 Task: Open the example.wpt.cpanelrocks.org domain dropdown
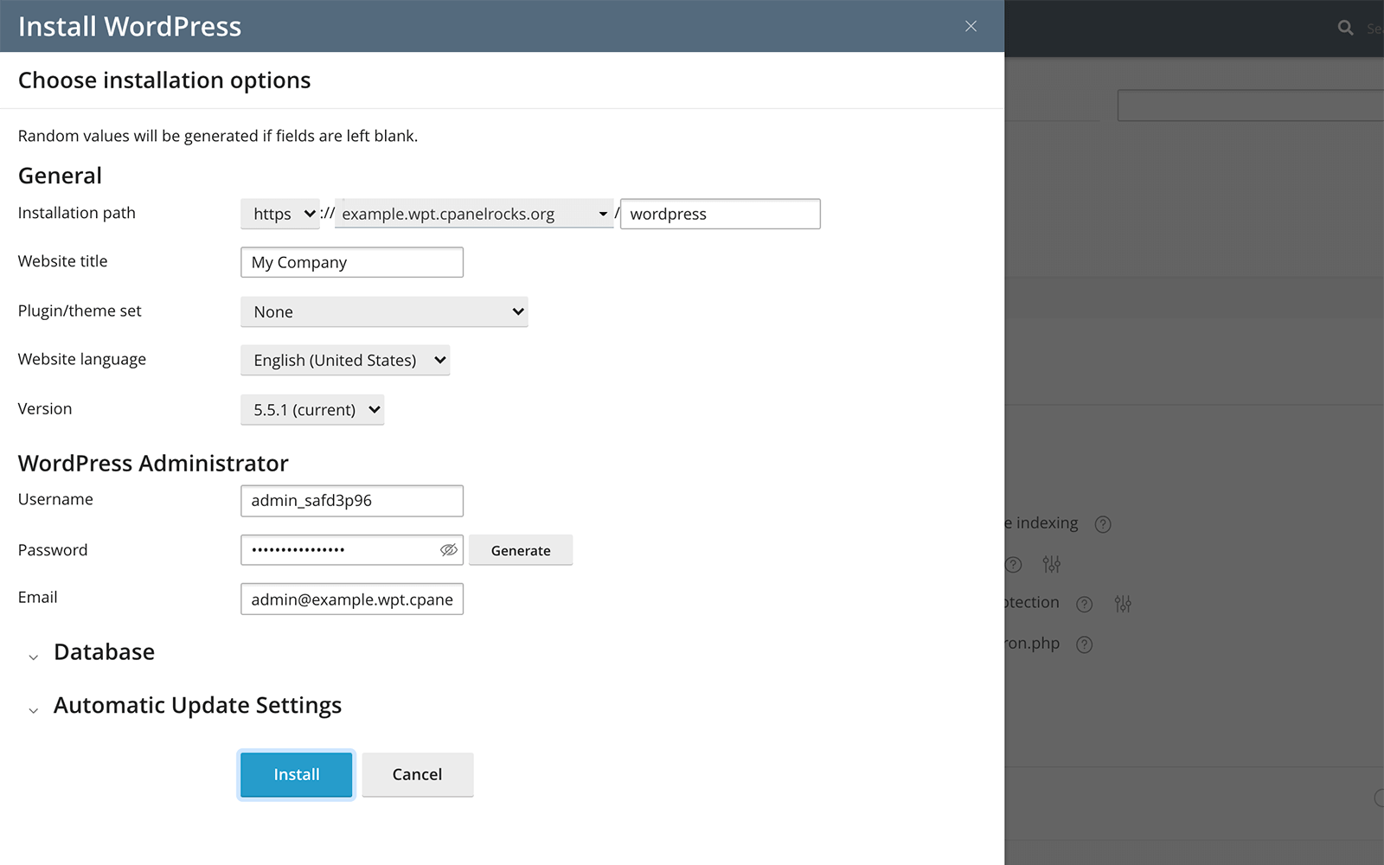pos(474,214)
